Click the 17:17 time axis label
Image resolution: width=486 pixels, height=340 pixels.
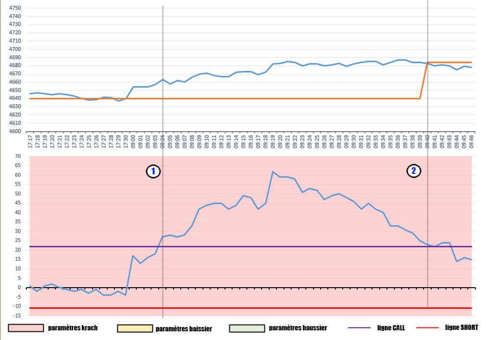point(30,141)
